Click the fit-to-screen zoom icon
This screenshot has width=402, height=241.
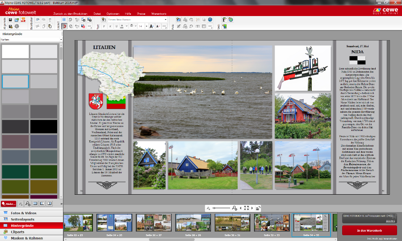click(x=246, y=208)
